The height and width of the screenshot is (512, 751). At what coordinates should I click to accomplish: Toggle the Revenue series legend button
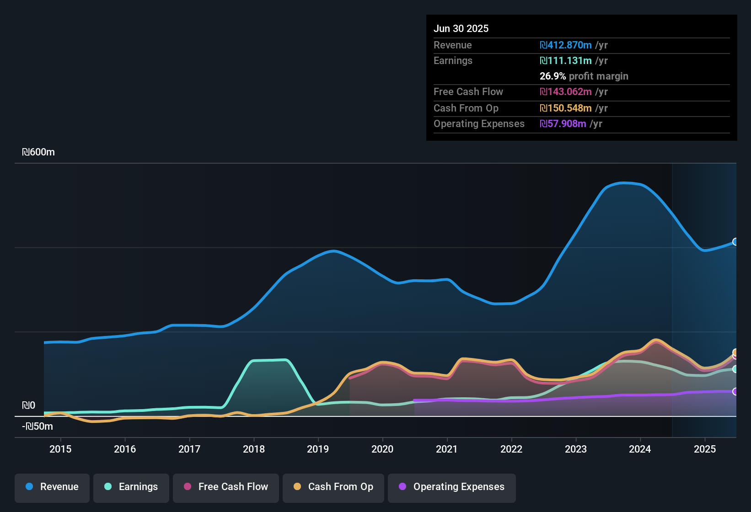(x=52, y=488)
